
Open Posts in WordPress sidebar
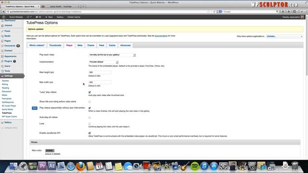point(7,31)
